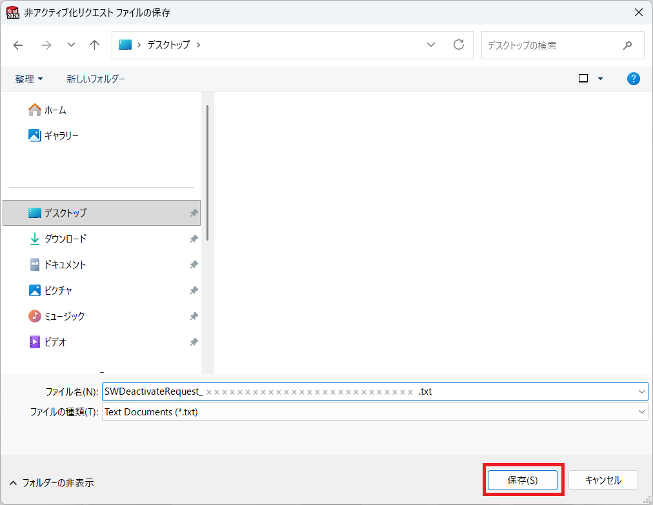Open address bar history dropdown
This screenshot has height=505, width=653.
431,45
